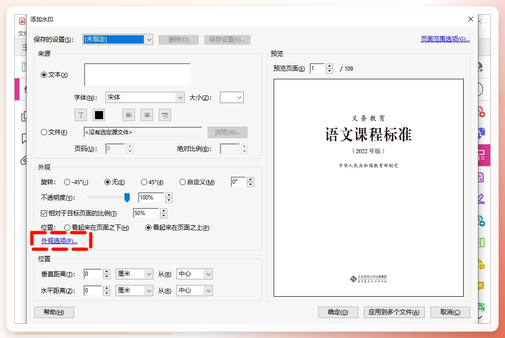The image size is (505, 338).
Task: Open the 水平距离 unit dropdown (厘米)
Action: 134,291
